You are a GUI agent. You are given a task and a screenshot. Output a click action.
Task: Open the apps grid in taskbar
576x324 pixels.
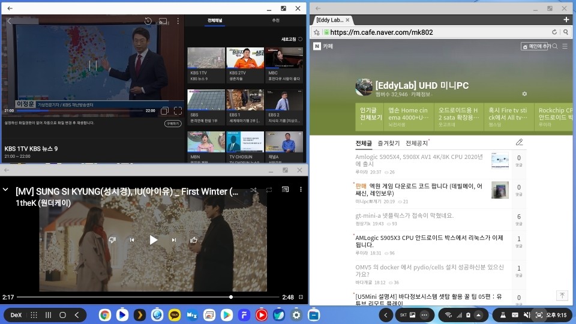click(x=34, y=315)
